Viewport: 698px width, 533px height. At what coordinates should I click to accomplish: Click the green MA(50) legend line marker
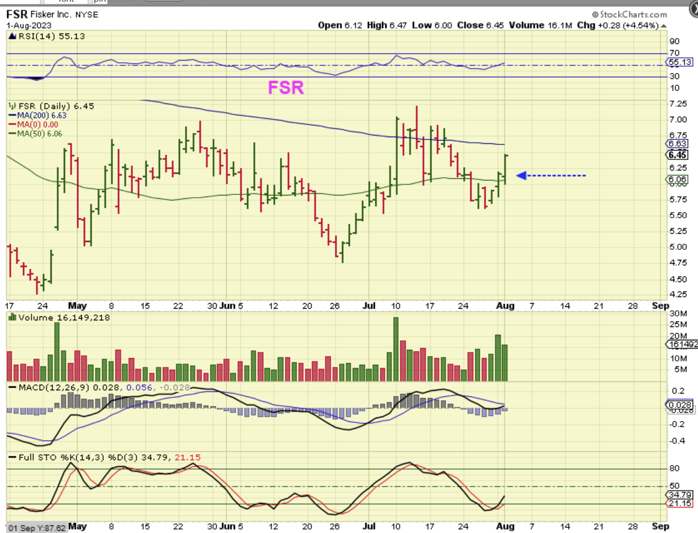pyautogui.click(x=12, y=133)
